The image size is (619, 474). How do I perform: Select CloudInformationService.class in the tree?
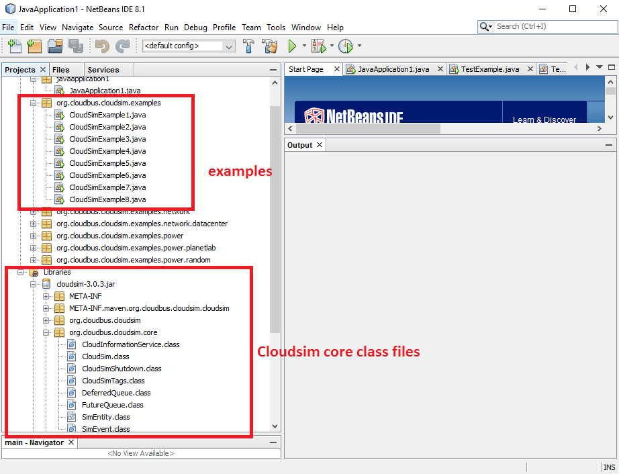click(131, 344)
